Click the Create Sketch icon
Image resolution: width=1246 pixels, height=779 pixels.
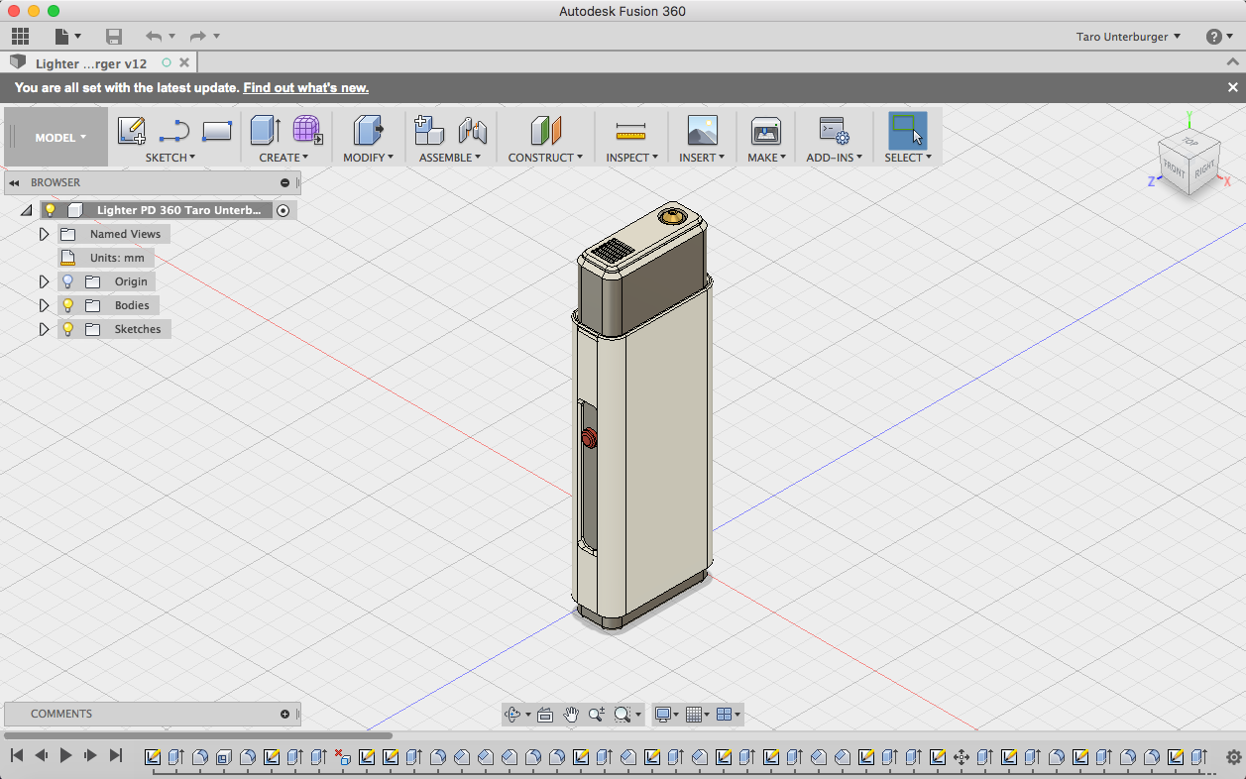point(132,130)
